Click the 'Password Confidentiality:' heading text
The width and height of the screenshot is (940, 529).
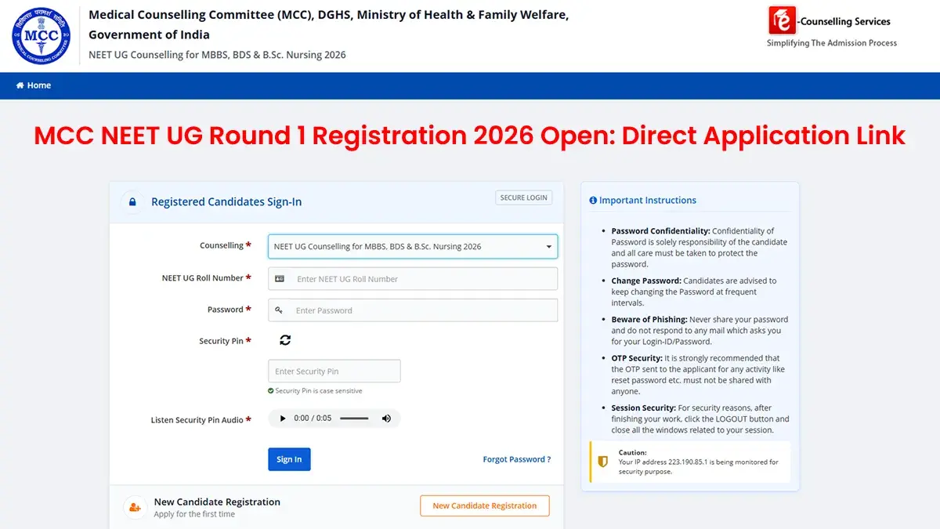coord(660,231)
